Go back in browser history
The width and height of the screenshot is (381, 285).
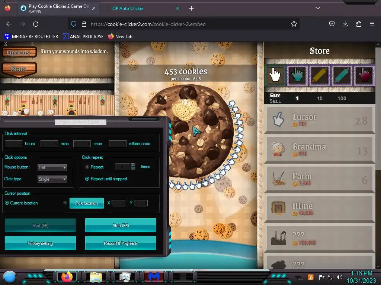[9, 24]
